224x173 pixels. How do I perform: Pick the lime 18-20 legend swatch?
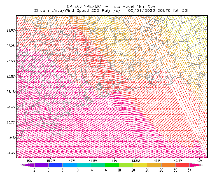click(126, 165)
